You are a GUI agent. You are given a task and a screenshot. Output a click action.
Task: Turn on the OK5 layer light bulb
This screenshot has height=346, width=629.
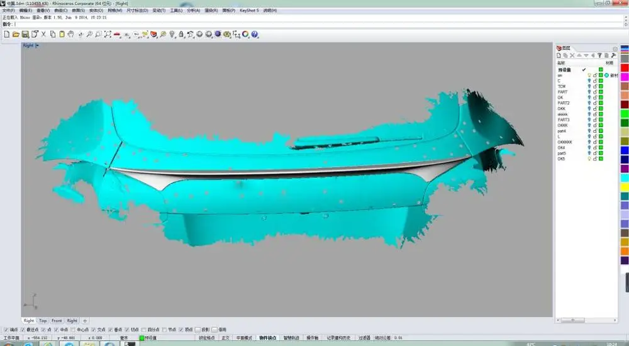click(589, 159)
